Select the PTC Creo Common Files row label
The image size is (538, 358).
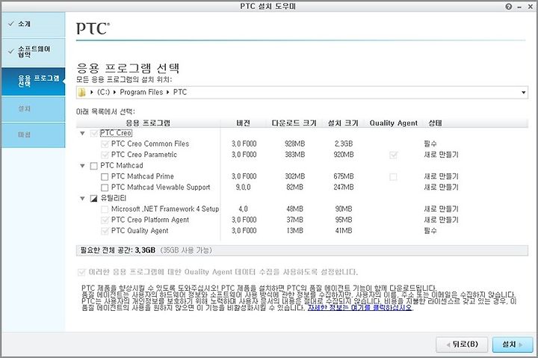tap(150, 143)
